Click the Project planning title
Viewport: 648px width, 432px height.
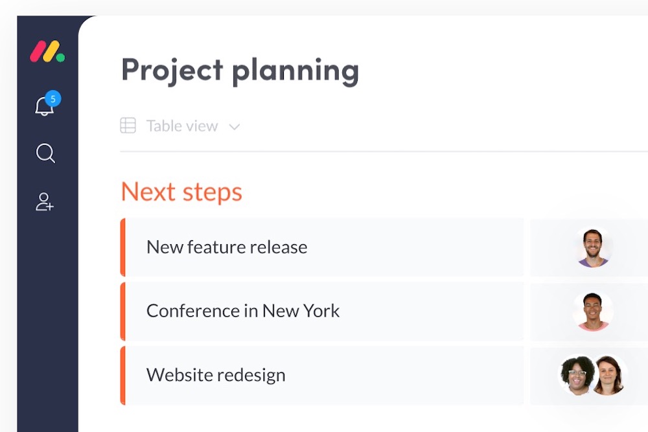pyautogui.click(x=240, y=70)
